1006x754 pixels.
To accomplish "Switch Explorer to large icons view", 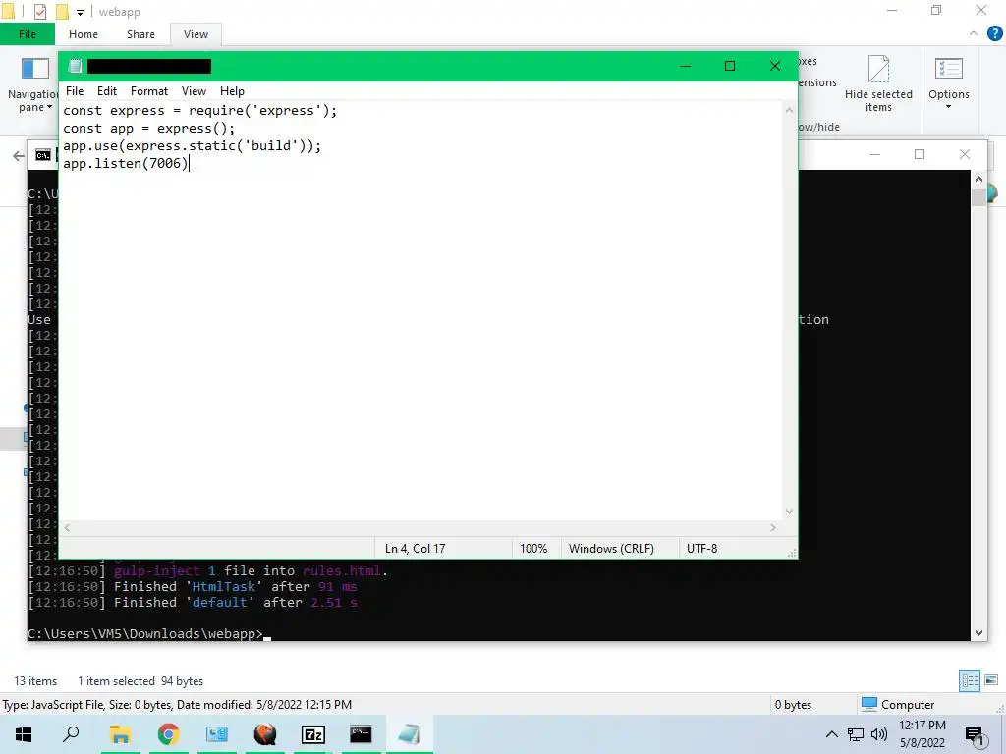I will pos(991,680).
